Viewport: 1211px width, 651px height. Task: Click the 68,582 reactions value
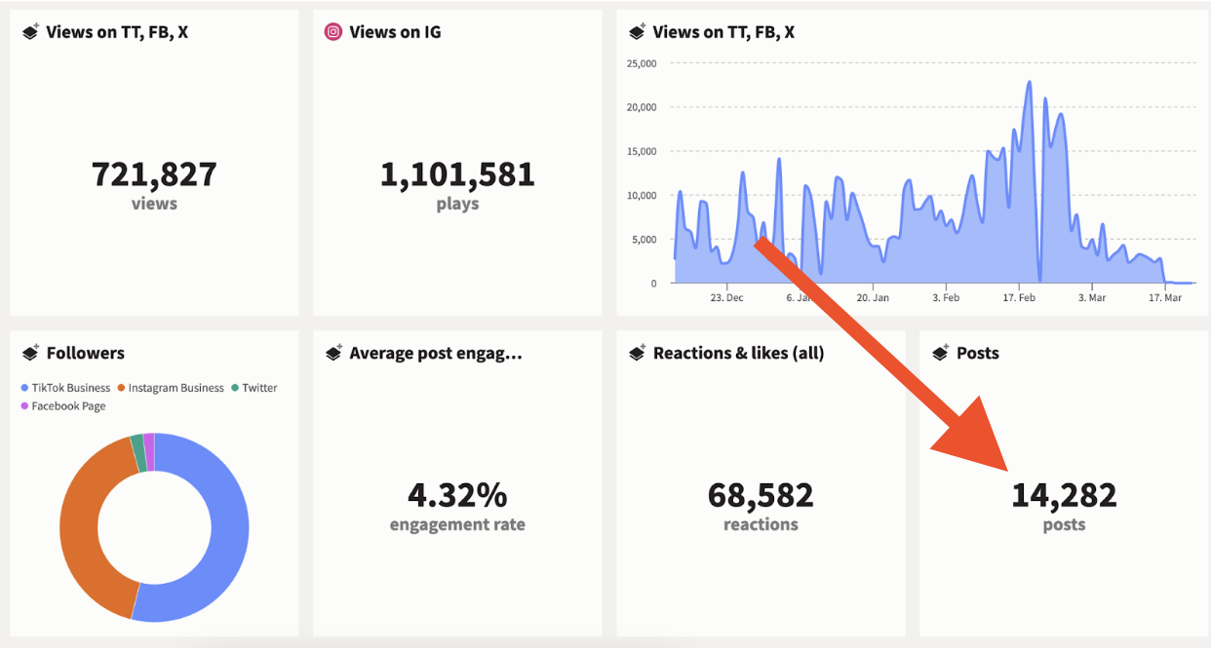[x=761, y=495]
